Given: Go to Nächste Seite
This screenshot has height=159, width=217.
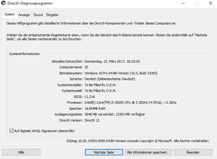Looking at the screenshot, I should coord(104,152).
